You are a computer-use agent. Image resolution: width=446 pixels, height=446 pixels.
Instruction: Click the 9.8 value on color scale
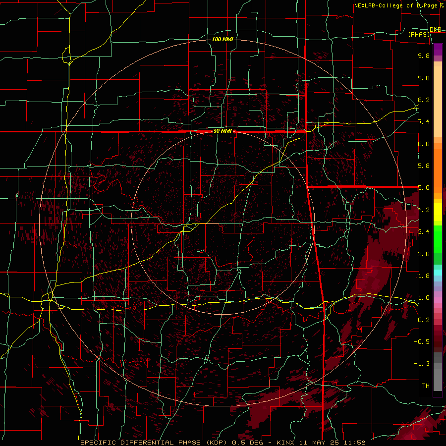click(424, 56)
